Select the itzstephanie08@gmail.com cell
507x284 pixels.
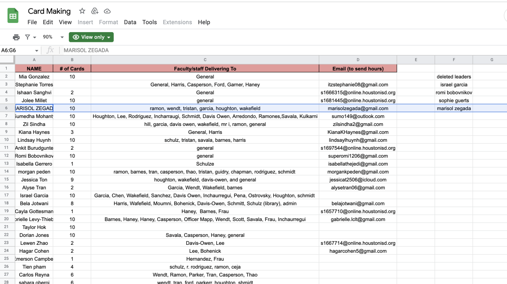coord(358,84)
